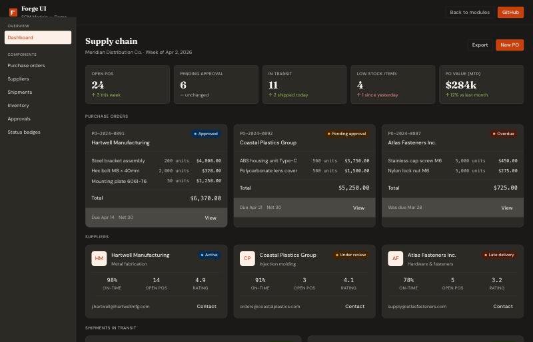The width and height of the screenshot is (533, 342).
Task: Click the 4.1 rating value
Action: coord(348,280)
